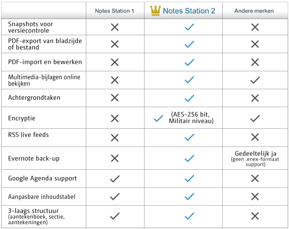This screenshot has width=289, height=229.
Task: Click Notes Station 1 cross for Evernote back-up
Action: pos(115,159)
